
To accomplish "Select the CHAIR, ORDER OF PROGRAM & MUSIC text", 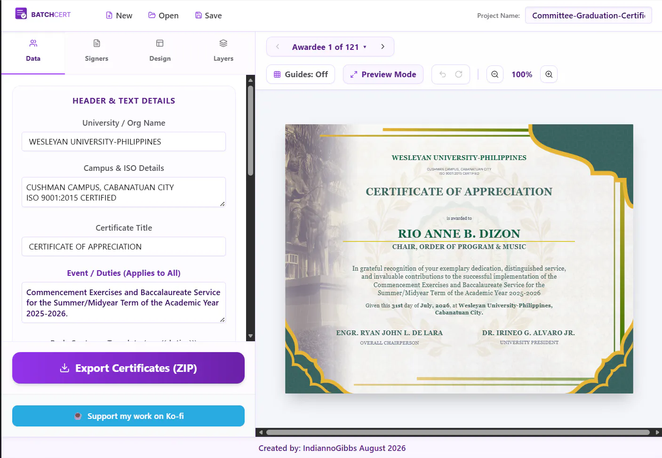I will pyautogui.click(x=459, y=247).
